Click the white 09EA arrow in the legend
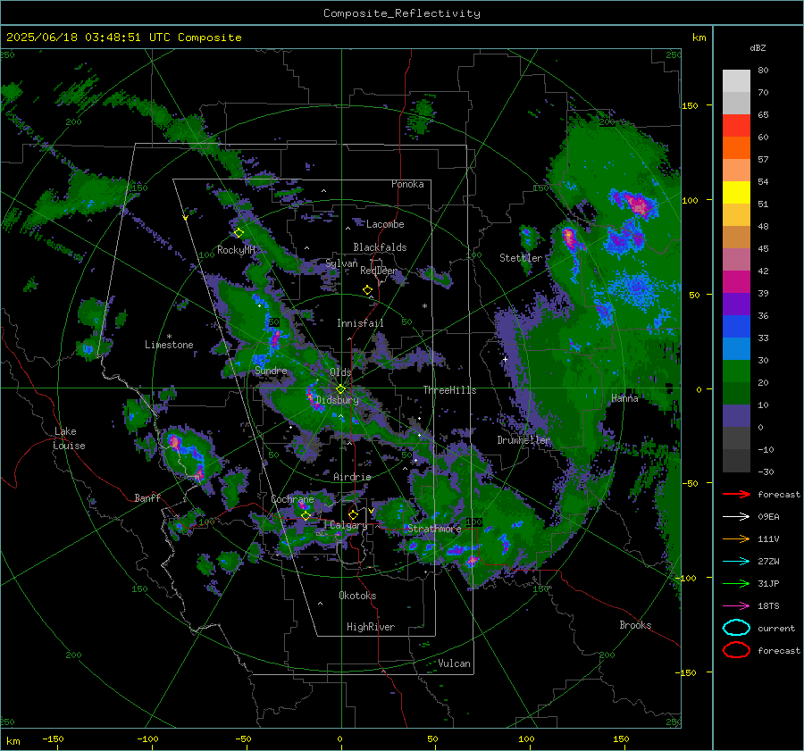The image size is (804, 751). (x=736, y=516)
